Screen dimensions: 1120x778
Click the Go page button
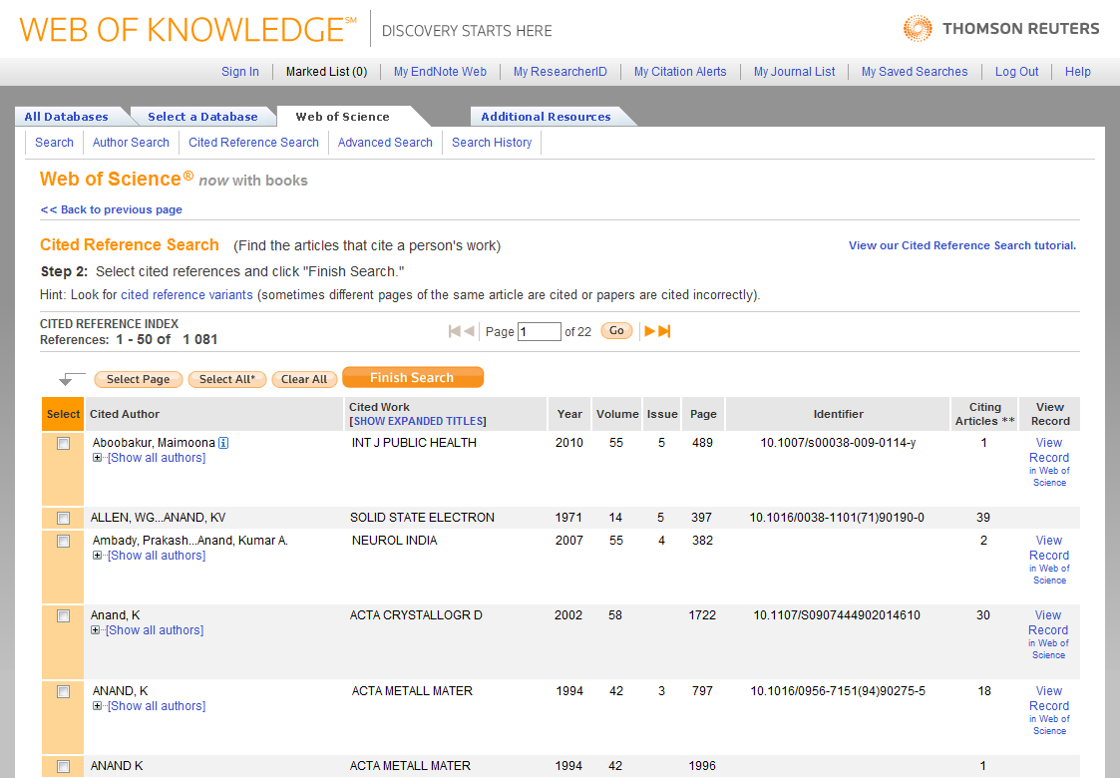click(x=616, y=331)
